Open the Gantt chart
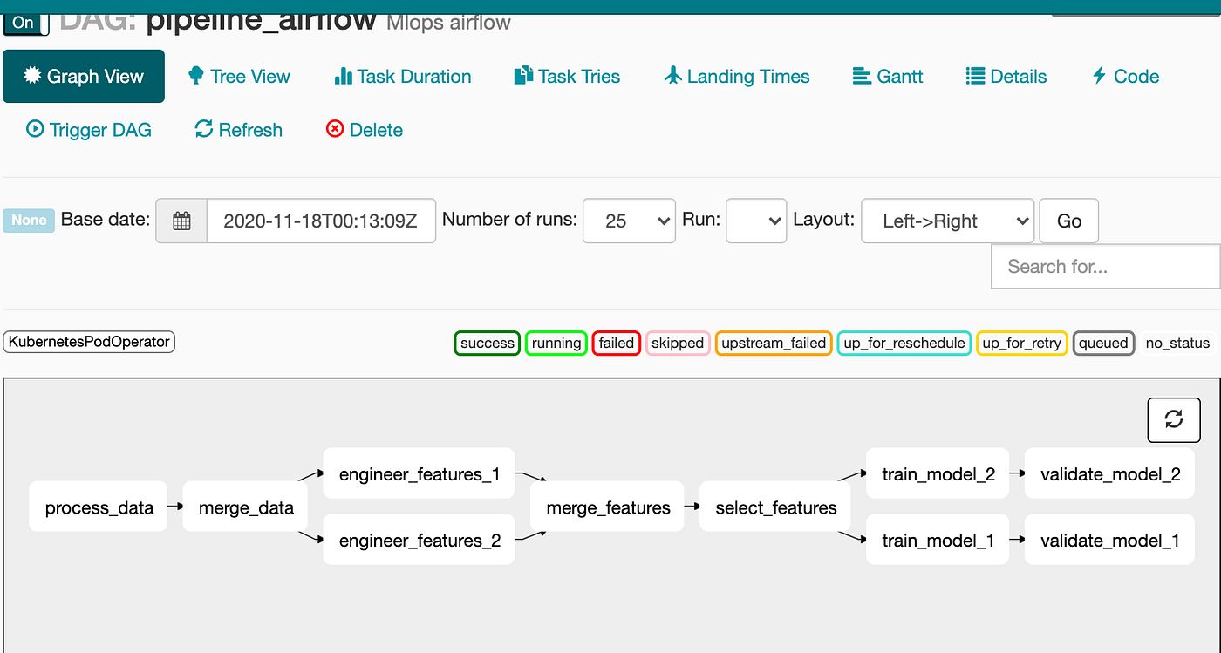Viewport: 1221px width, 653px height. 887,76
